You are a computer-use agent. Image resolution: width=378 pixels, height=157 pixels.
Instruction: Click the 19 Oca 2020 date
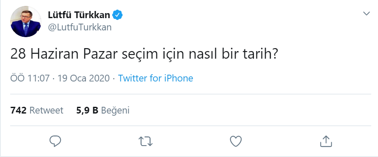(x=83, y=78)
